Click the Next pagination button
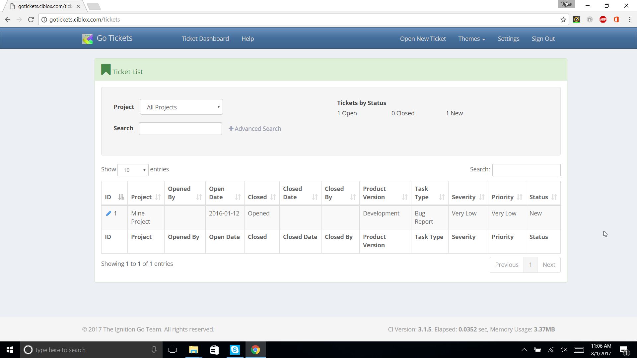 click(548, 265)
